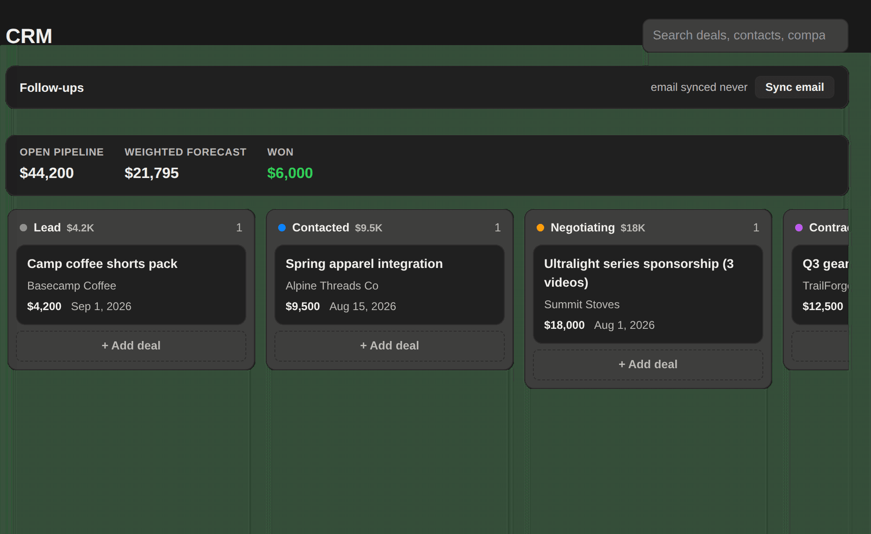Click the Follow-ups heading

click(52, 88)
